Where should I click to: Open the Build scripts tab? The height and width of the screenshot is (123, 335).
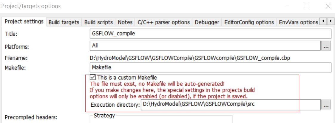pyautogui.click(x=98, y=22)
